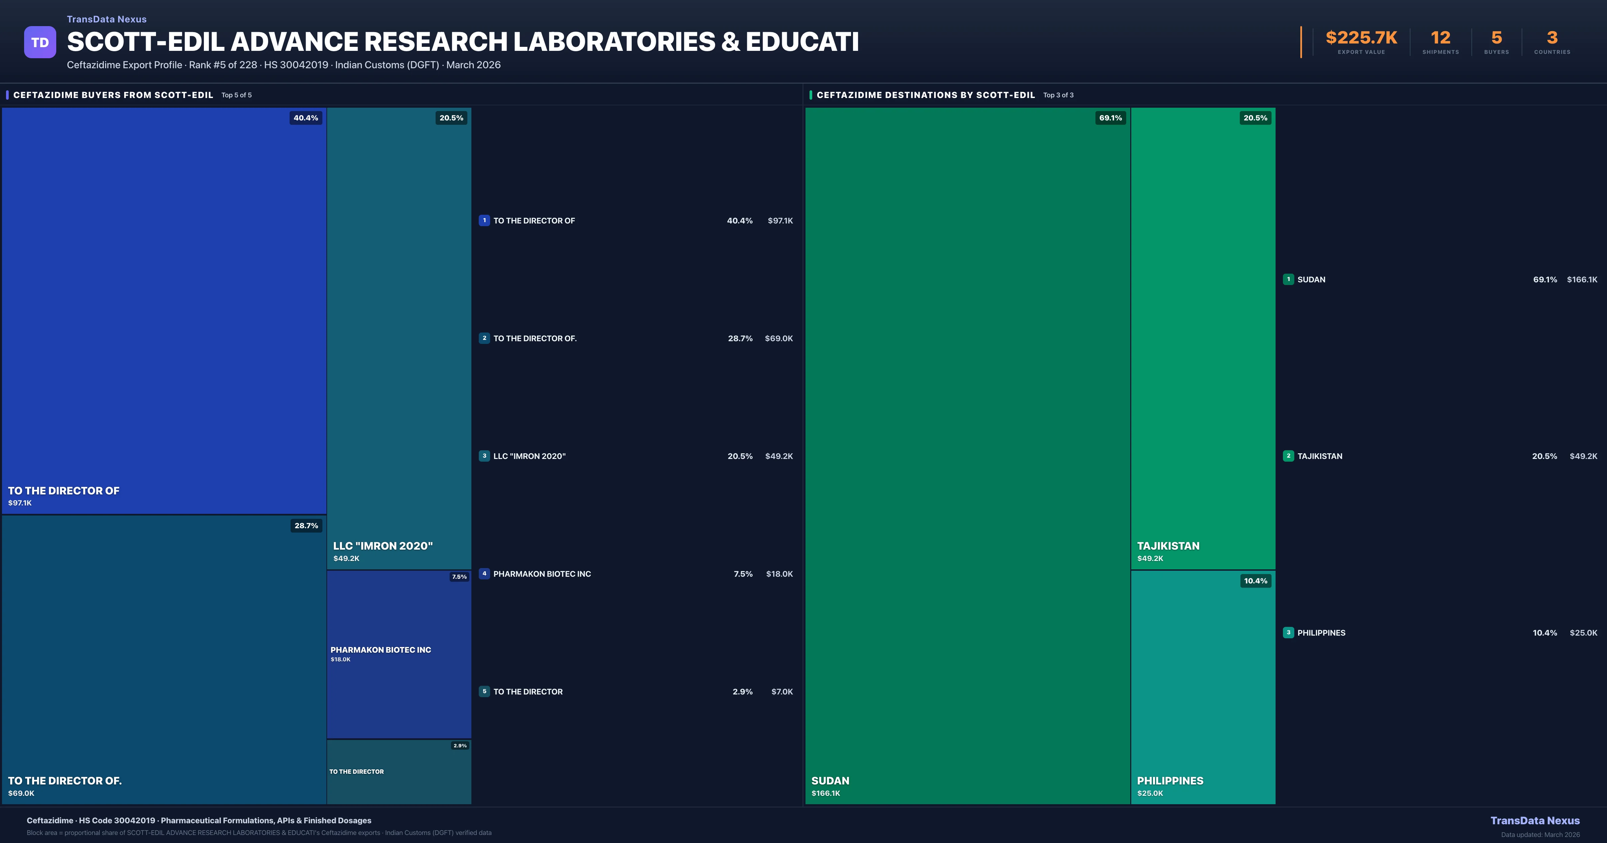Click the purple TD logo icon
The width and height of the screenshot is (1607, 843).
[40, 42]
